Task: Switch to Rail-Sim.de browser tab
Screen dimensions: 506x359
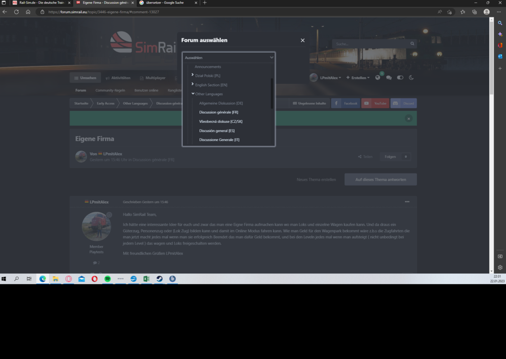Action: pyautogui.click(x=40, y=3)
